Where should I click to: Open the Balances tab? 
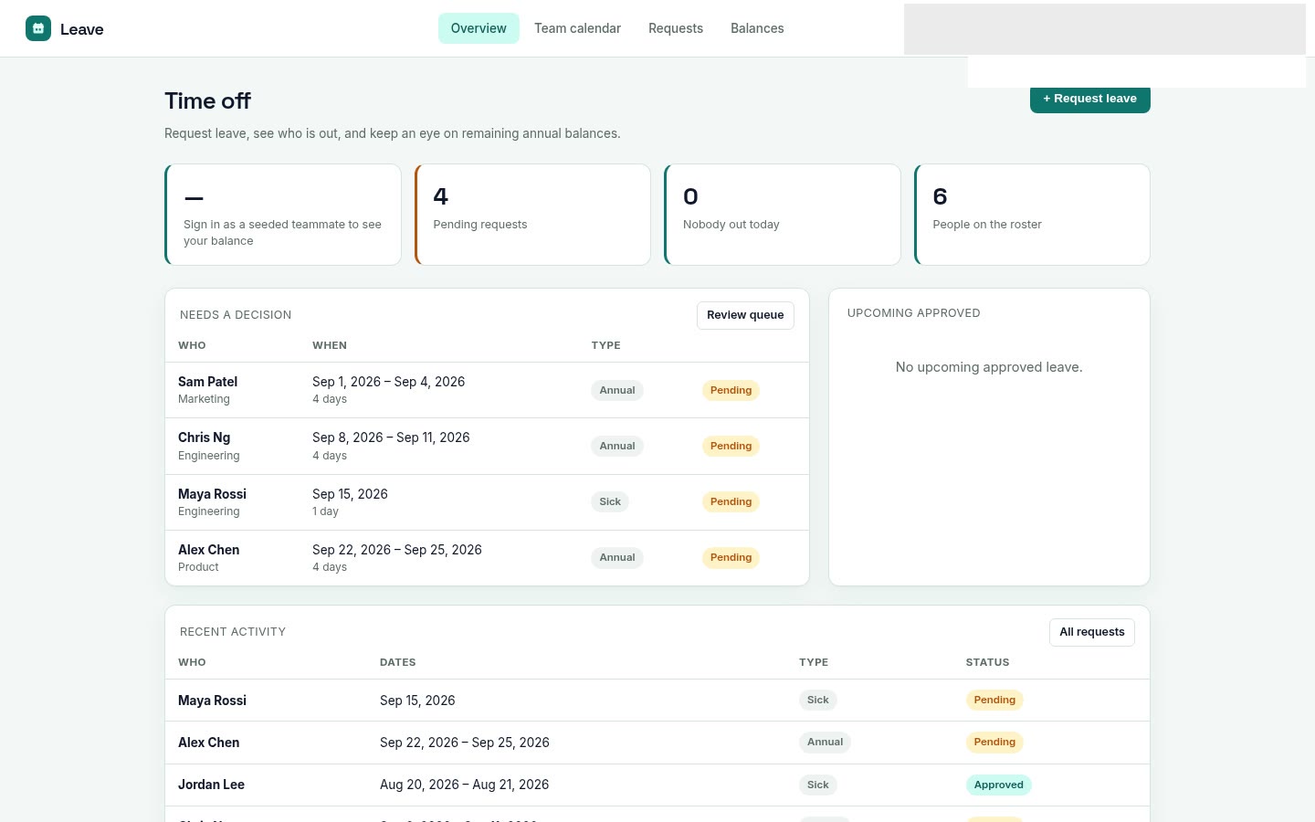click(x=757, y=28)
